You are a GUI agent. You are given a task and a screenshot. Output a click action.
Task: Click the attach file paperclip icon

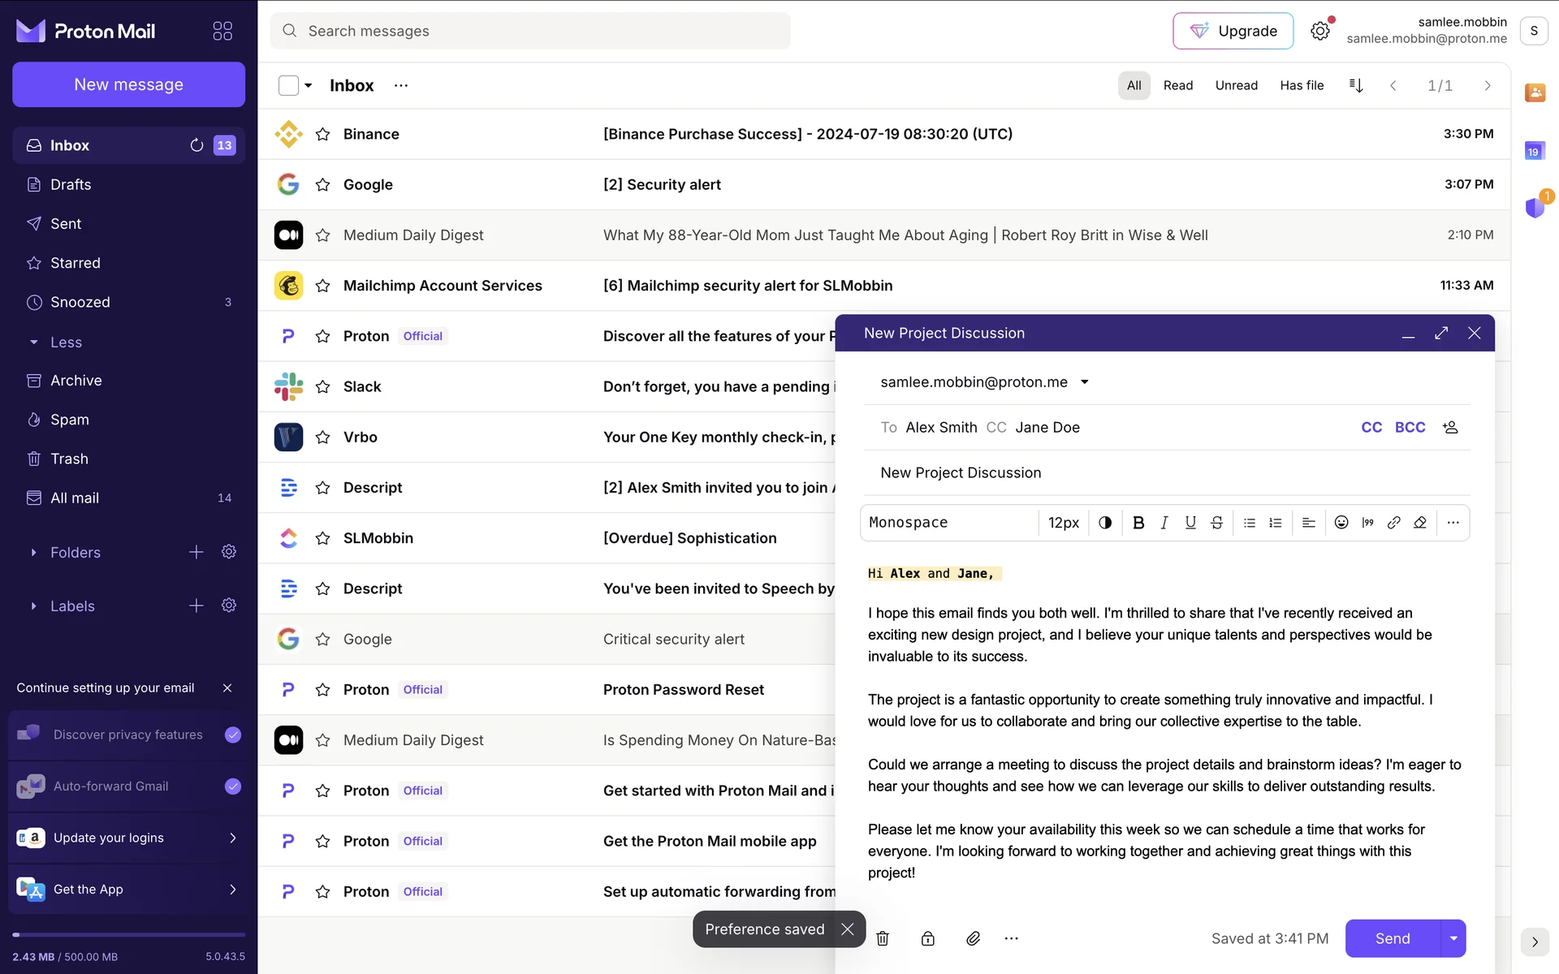973,938
